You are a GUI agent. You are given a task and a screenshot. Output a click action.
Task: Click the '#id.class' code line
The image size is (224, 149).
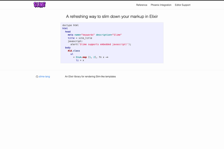[74, 51]
